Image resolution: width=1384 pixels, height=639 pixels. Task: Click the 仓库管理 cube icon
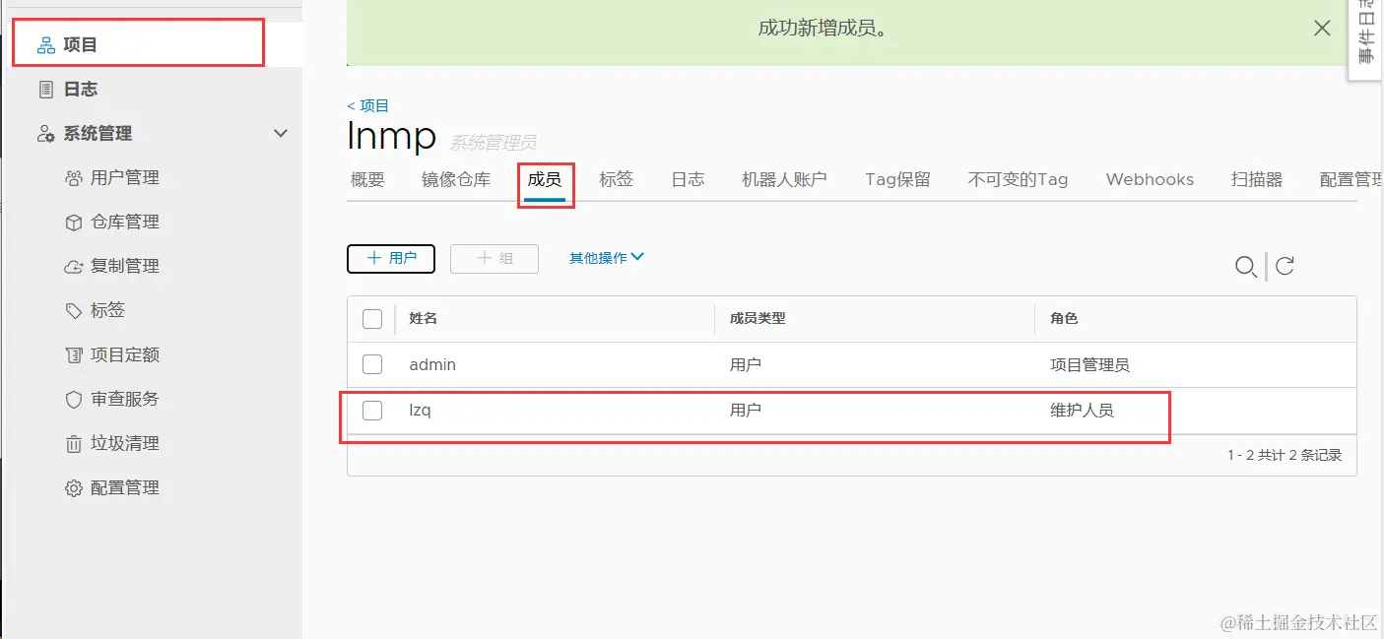[74, 223]
